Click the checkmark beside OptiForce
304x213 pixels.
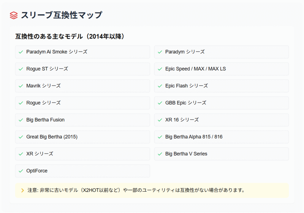(21, 171)
